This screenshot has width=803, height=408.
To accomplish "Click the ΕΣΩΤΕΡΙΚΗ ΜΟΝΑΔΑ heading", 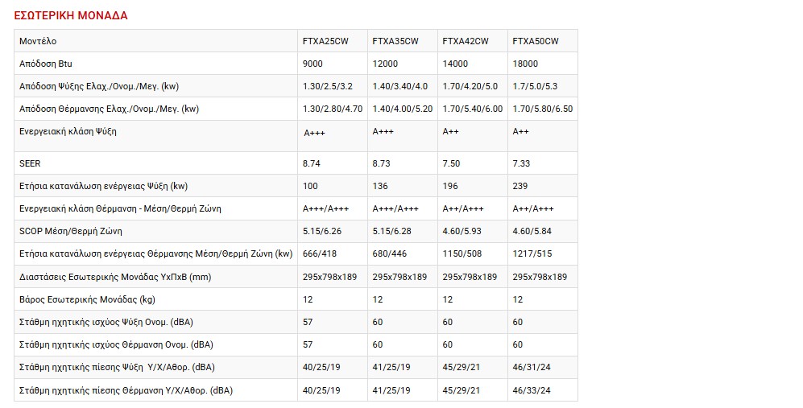I will [x=71, y=15].
